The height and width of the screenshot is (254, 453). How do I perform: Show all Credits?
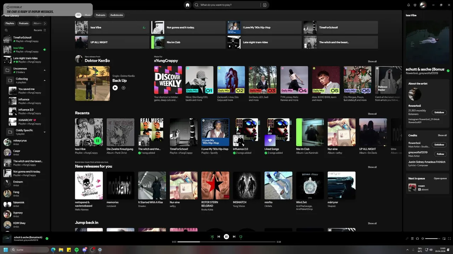pos(442,135)
